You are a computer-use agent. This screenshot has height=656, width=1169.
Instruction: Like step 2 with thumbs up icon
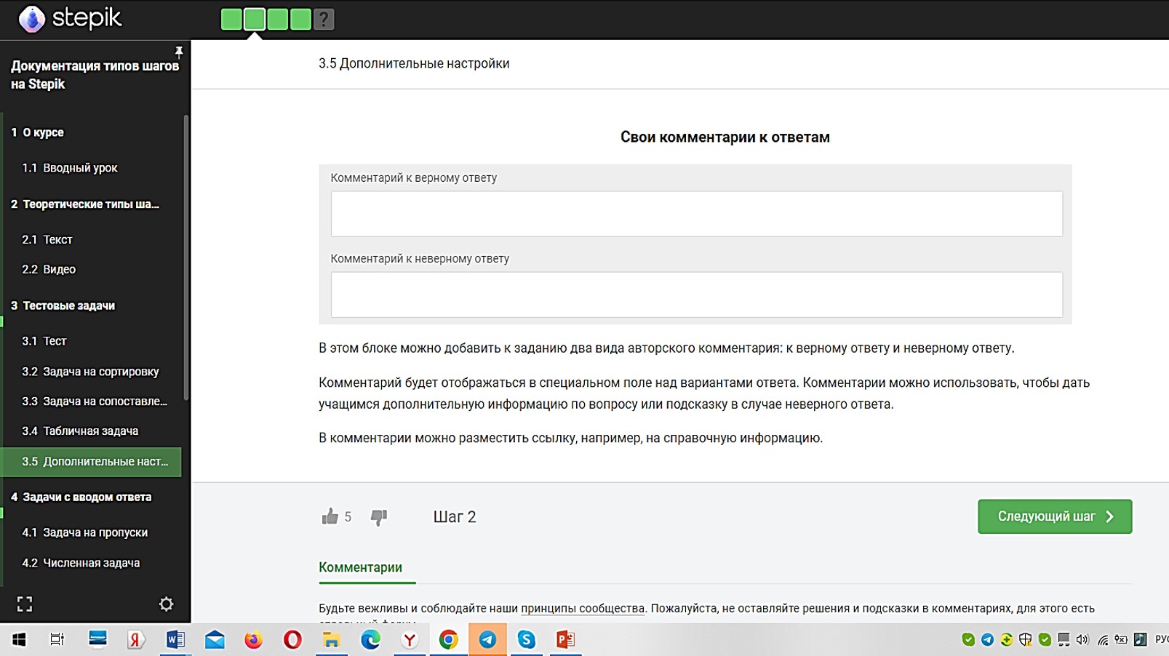click(x=329, y=516)
